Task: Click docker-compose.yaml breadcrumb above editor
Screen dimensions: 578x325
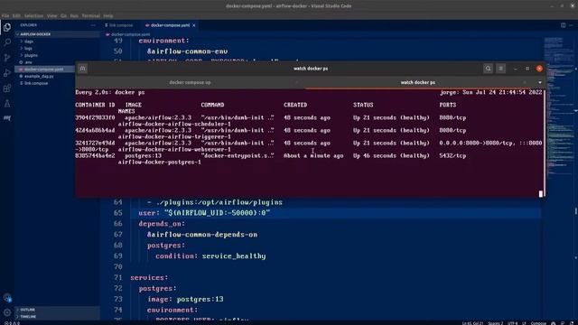Action: pos(127,34)
